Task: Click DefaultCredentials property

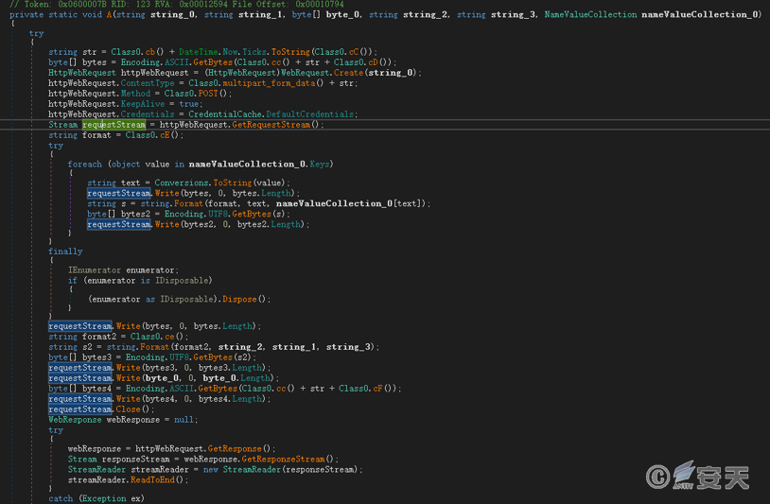Action: pos(310,114)
